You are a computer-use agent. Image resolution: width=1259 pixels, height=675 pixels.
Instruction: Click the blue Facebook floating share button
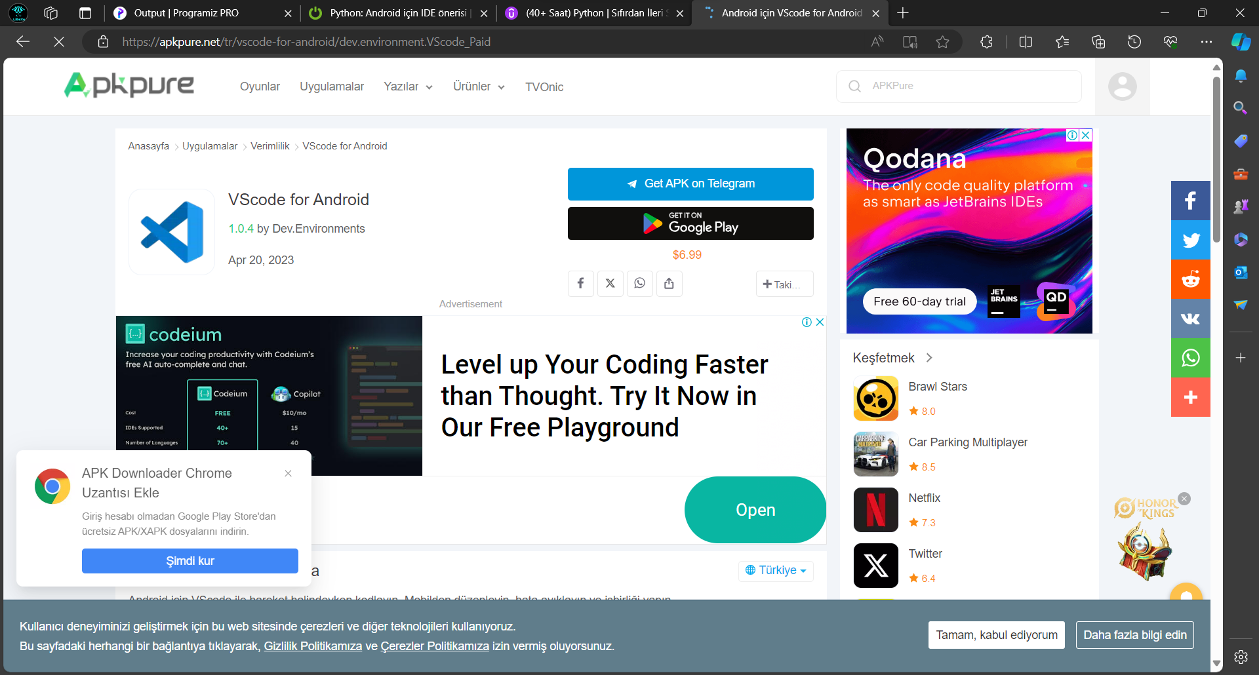coord(1191,201)
